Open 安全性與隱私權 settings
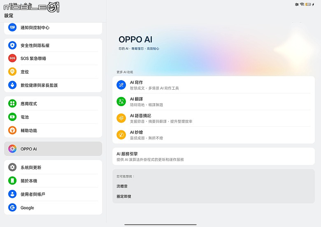Image resolution: width=321 pixels, height=227 pixels. 53,45
